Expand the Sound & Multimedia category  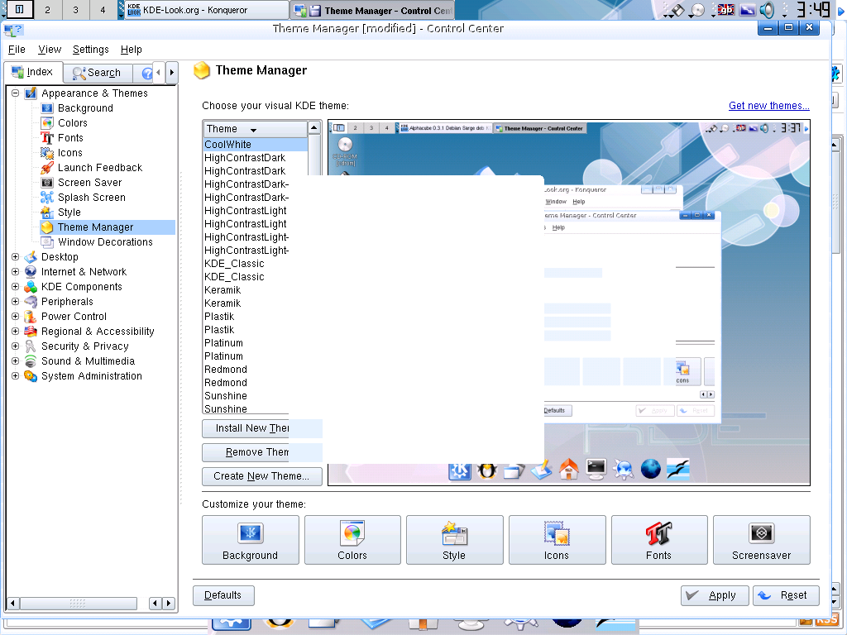pyautogui.click(x=15, y=360)
